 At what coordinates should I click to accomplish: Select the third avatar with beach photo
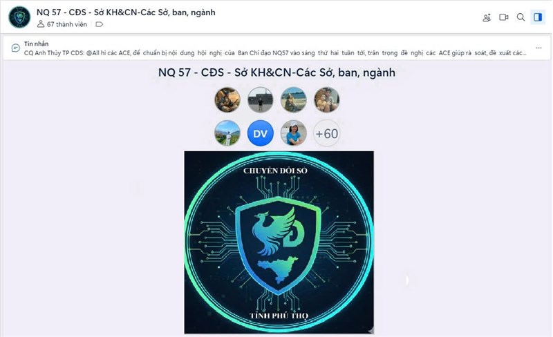click(293, 99)
